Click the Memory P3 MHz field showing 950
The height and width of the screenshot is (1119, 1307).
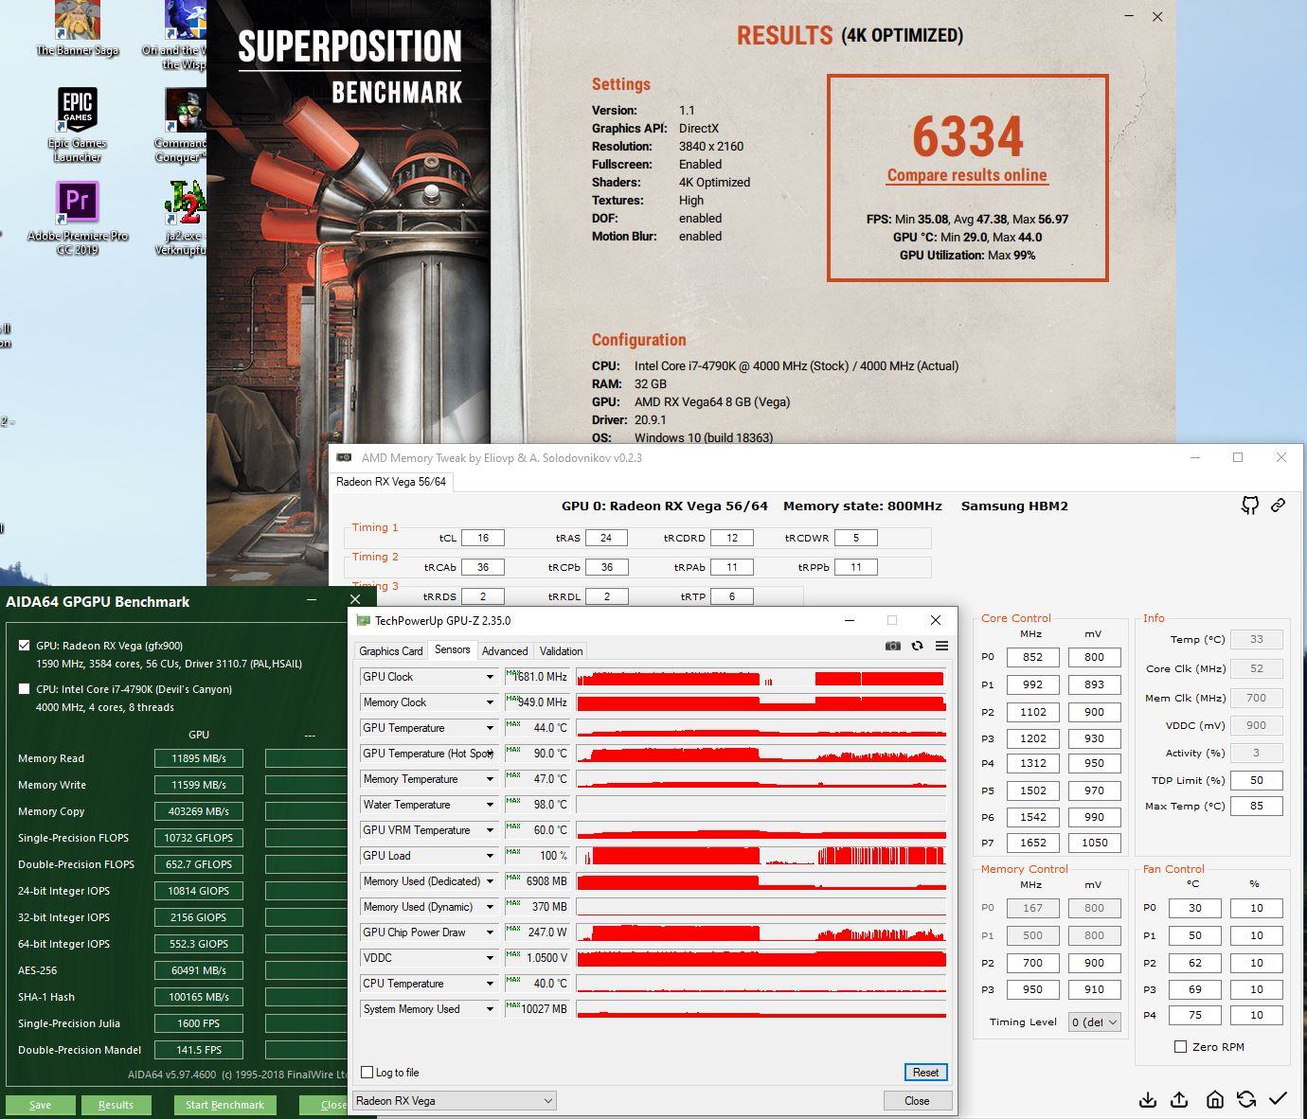point(1032,989)
